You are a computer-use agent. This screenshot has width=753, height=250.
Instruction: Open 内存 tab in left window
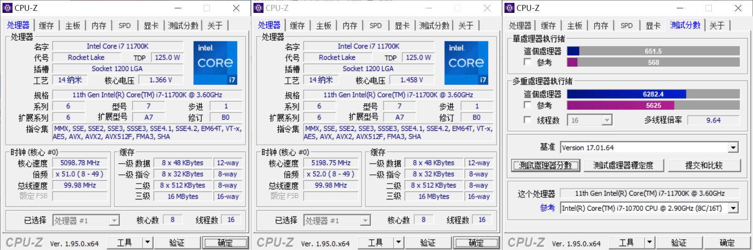[x=99, y=26]
